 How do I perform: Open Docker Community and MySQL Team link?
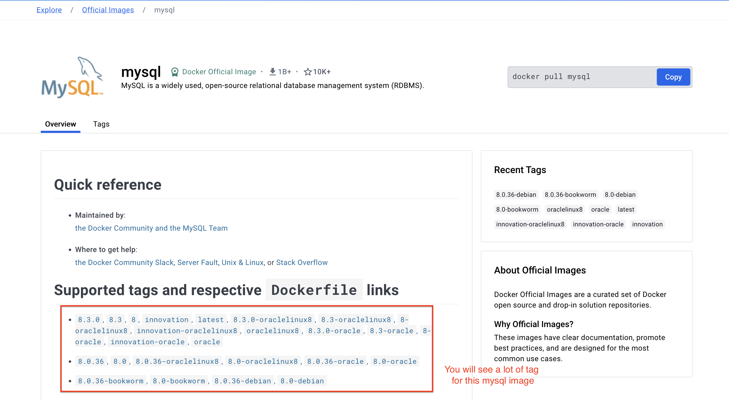pos(151,228)
